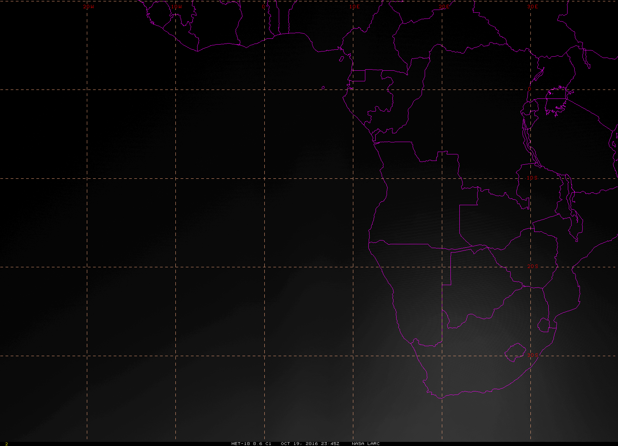
Task: Click the OCT 19, 2016 23:45Z timestamp
Action: [310, 444]
